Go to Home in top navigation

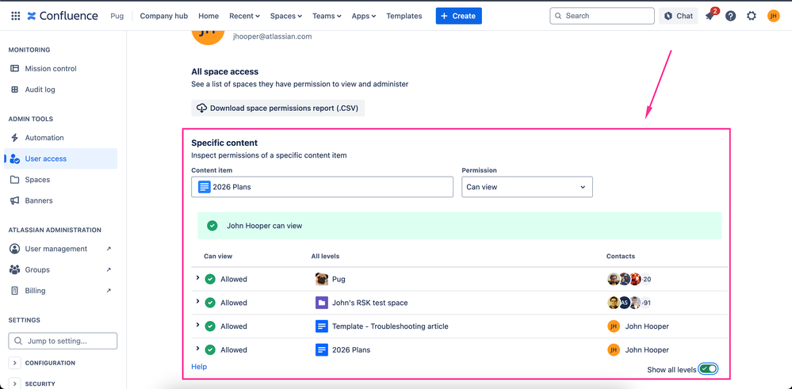click(x=209, y=16)
